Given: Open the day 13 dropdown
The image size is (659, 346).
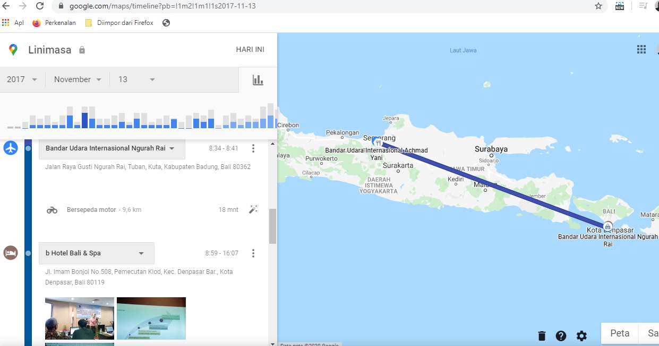Looking at the screenshot, I should pos(136,79).
